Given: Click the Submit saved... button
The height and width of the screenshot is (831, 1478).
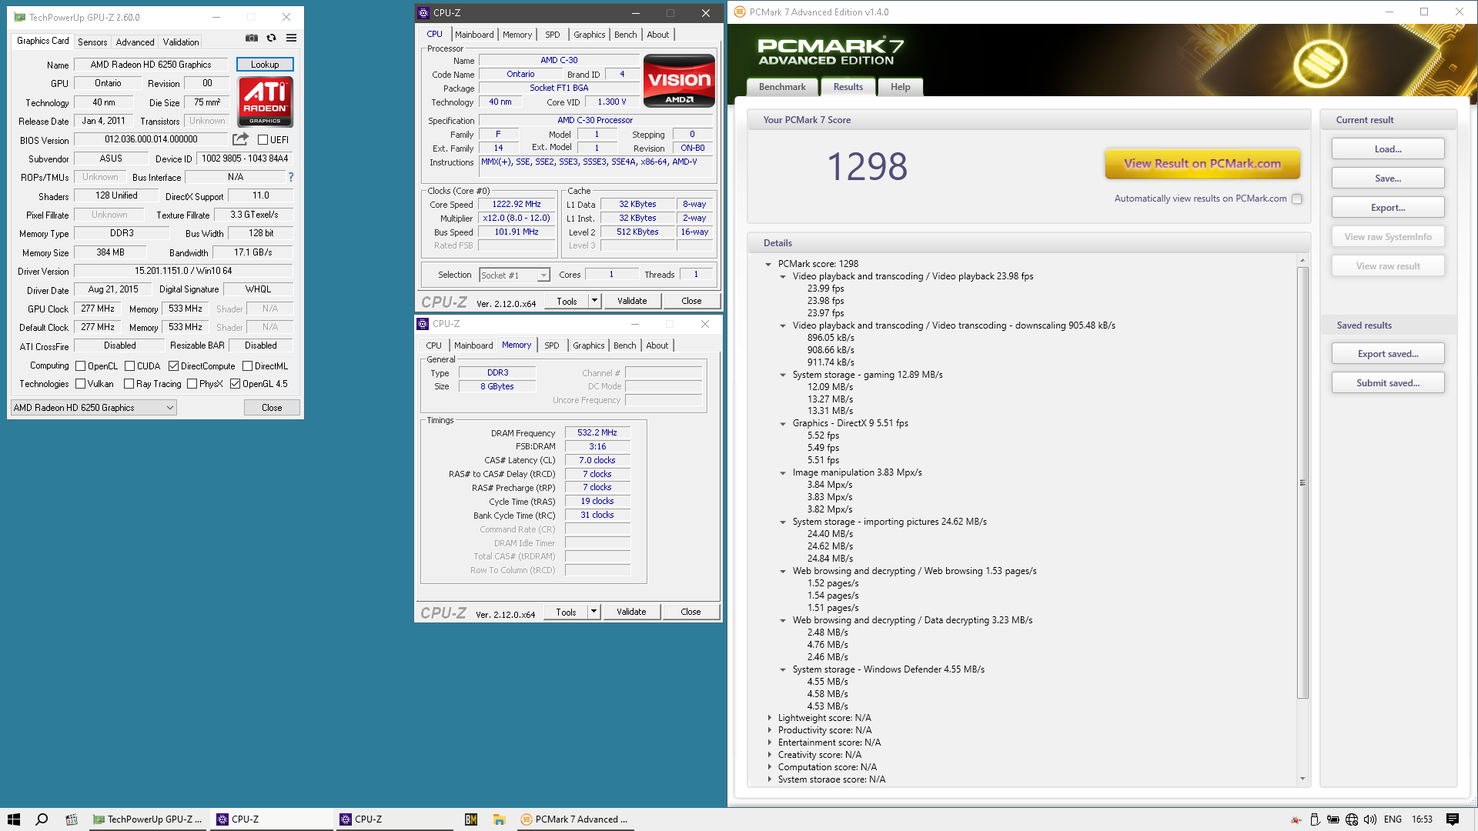Looking at the screenshot, I should (1388, 383).
